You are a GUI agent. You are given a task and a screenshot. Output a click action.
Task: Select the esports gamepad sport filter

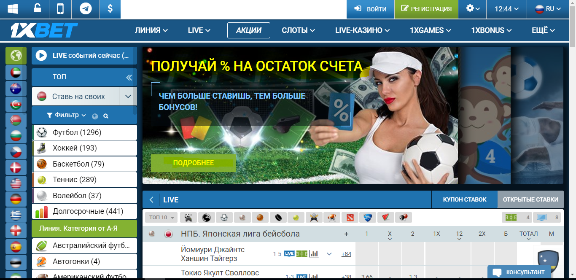188,217
